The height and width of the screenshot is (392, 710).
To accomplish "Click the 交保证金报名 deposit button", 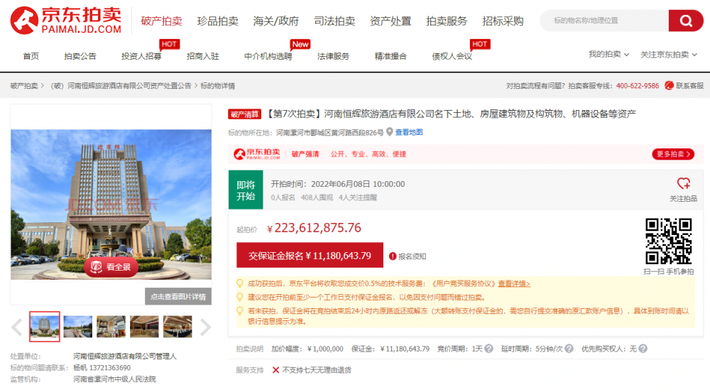I will (310, 256).
